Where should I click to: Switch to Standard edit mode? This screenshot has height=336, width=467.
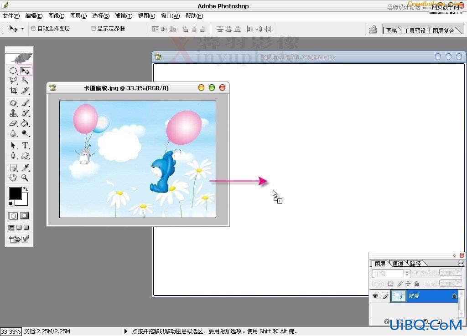click(x=13, y=216)
